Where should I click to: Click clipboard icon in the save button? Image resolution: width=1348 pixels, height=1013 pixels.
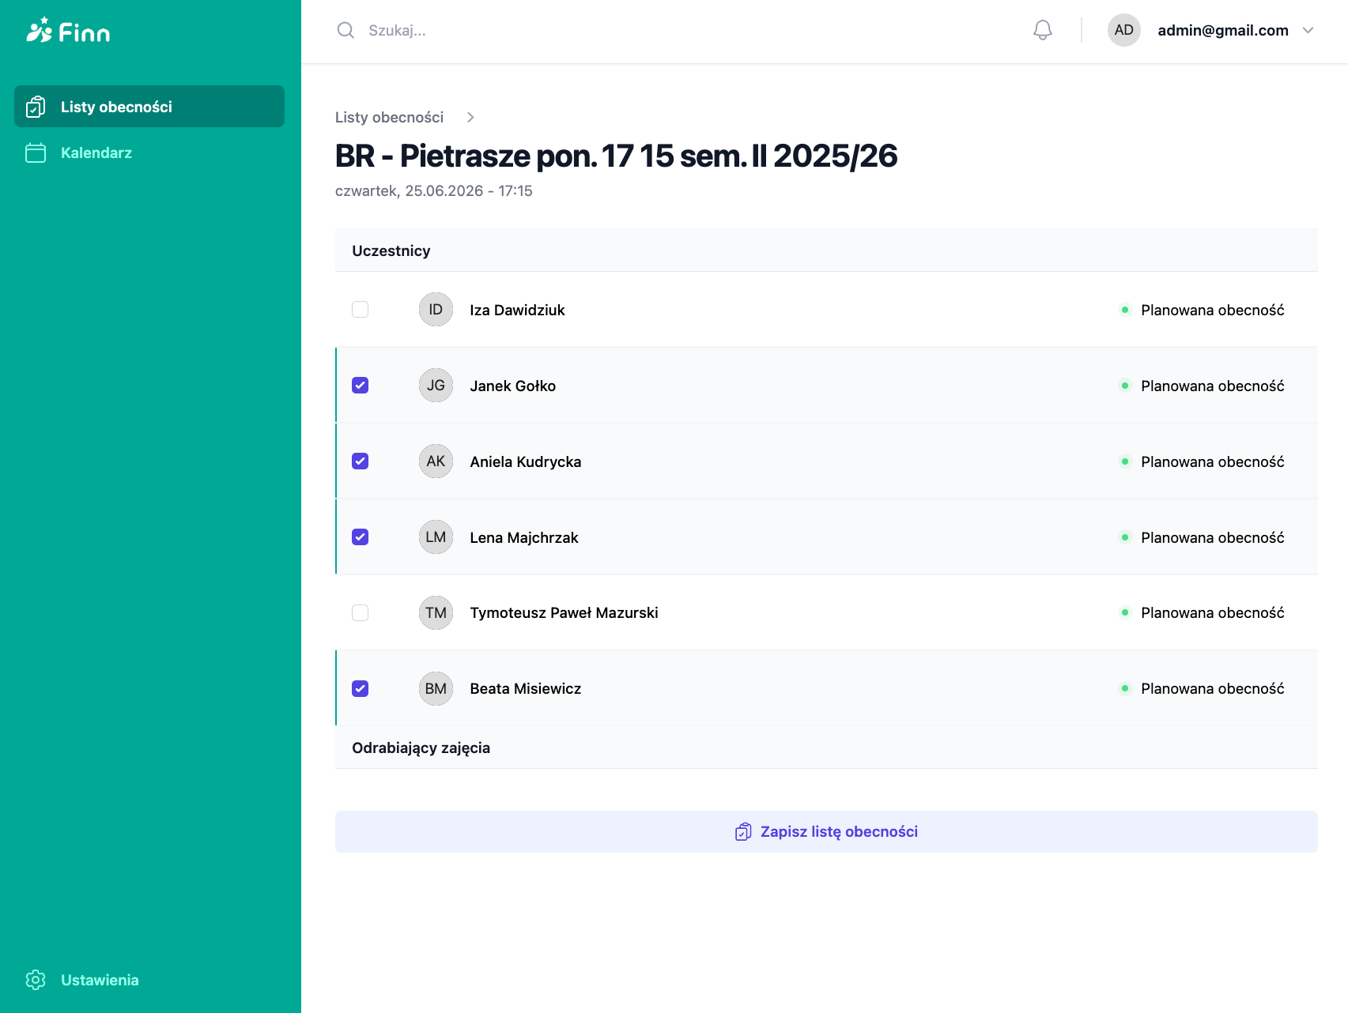(743, 831)
